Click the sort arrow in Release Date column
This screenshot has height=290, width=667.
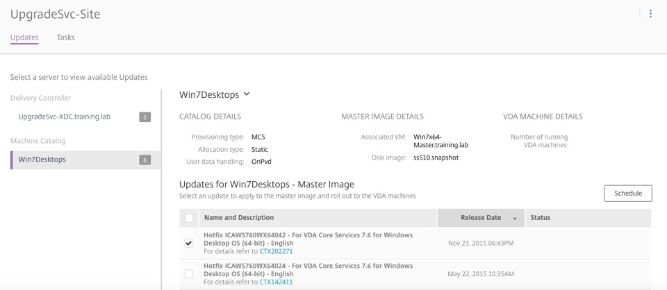click(515, 219)
